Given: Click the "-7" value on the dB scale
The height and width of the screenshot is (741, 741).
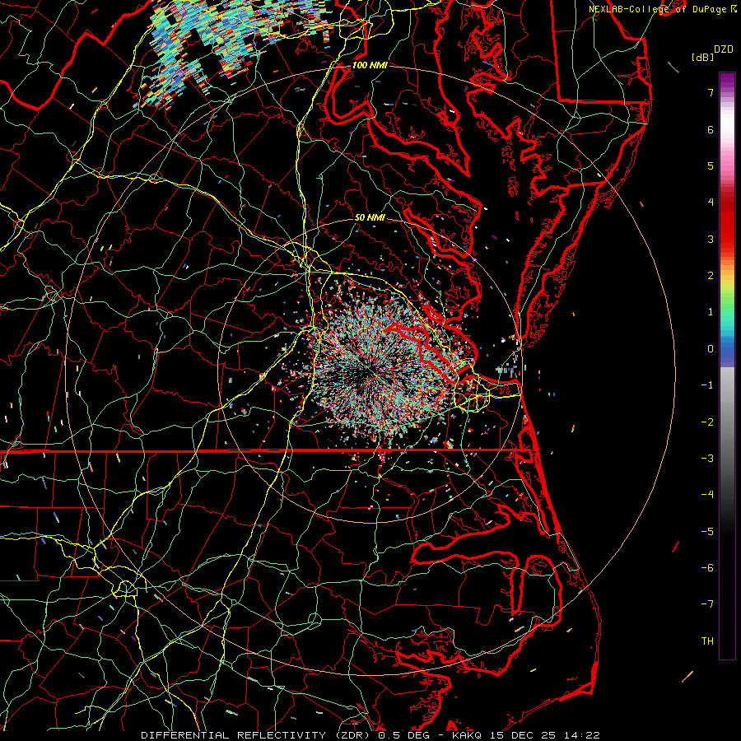Looking at the screenshot, I should tap(707, 604).
